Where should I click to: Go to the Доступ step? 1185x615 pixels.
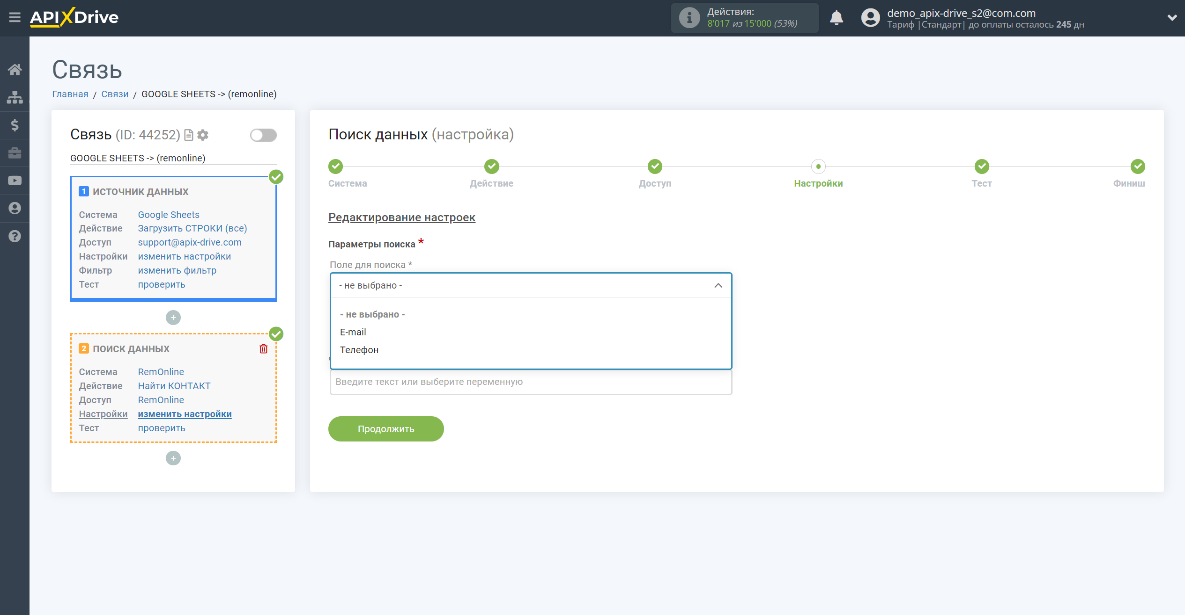tap(655, 166)
